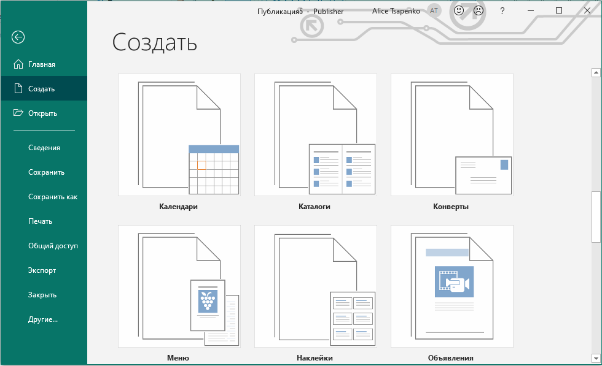
Task: Choose the Конверты template thumbnail
Action: pos(451,135)
